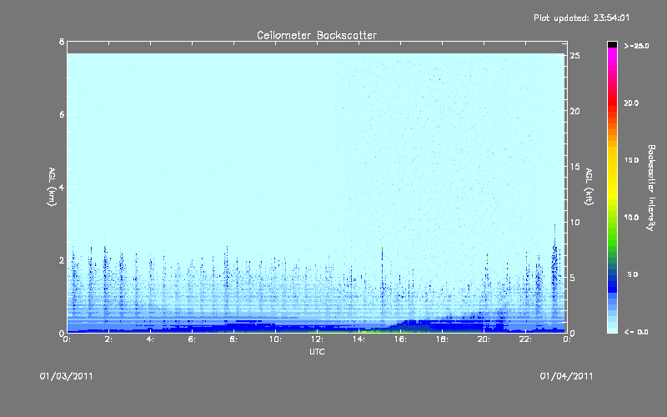Click the 20 kft tick label on right axis
The image size is (667, 417).
(574, 111)
